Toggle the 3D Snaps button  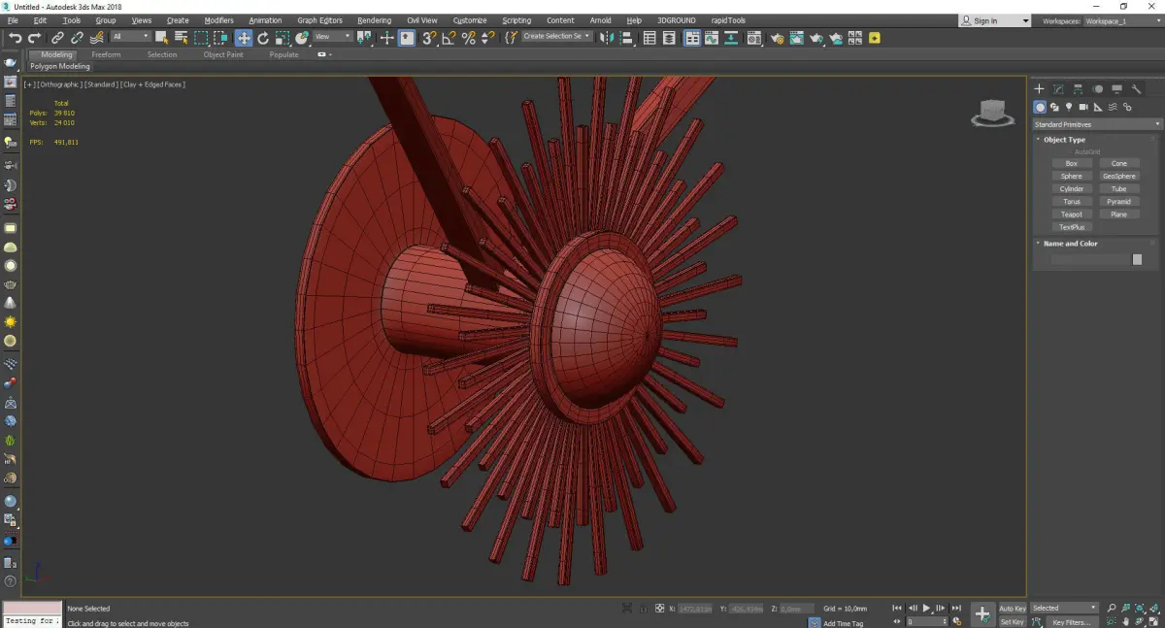(x=428, y=38)
